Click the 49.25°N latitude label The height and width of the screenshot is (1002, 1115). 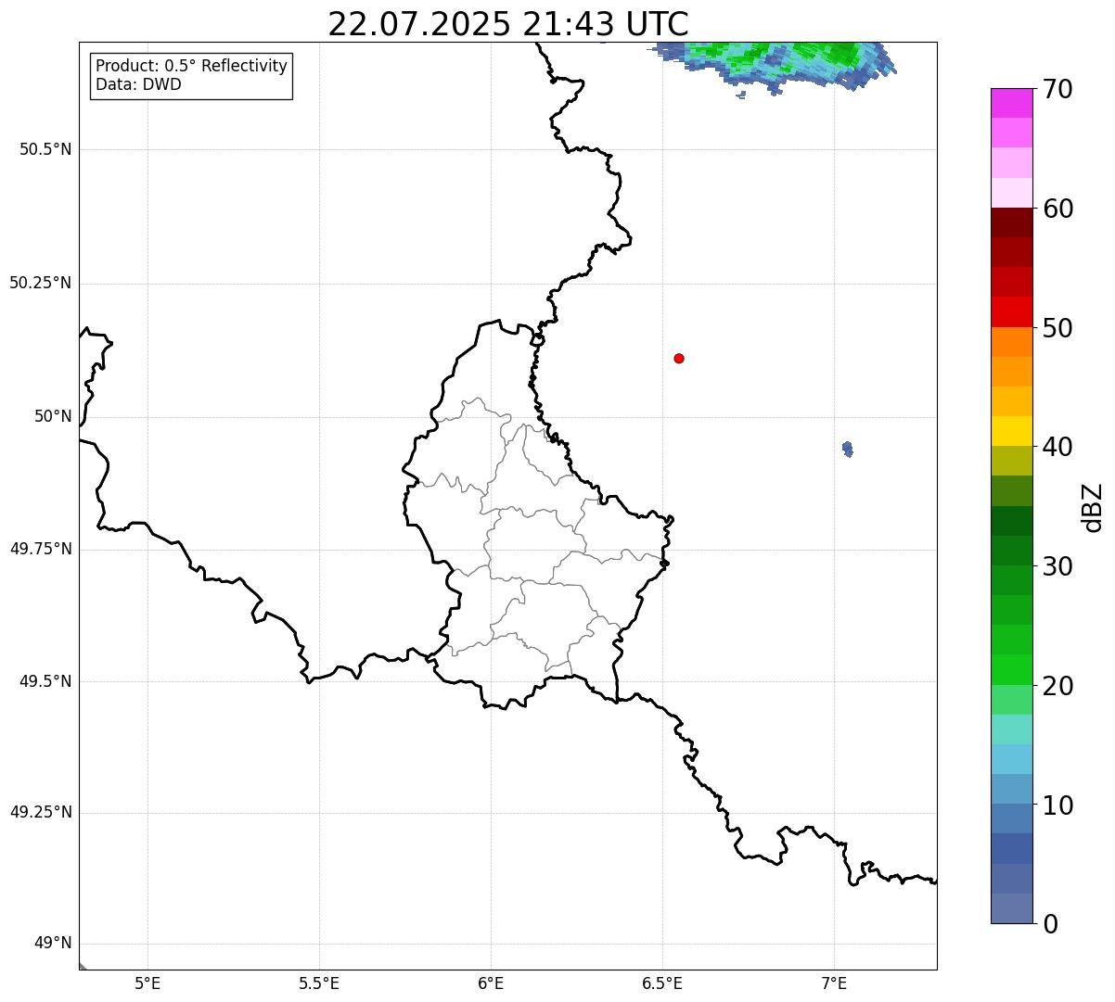click(40, 812)
